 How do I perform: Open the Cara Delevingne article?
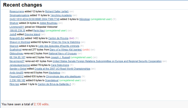[x=60, y=65]
